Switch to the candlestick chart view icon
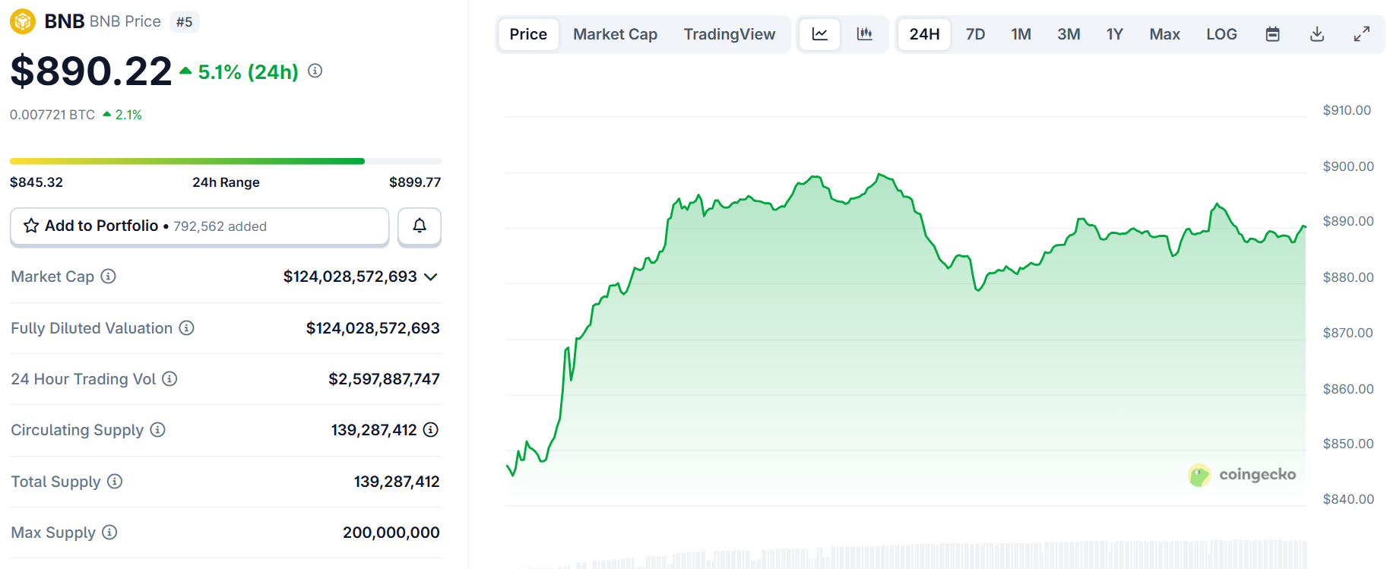This screenshot has height=569, width=1387. click(x=864, y=34)
